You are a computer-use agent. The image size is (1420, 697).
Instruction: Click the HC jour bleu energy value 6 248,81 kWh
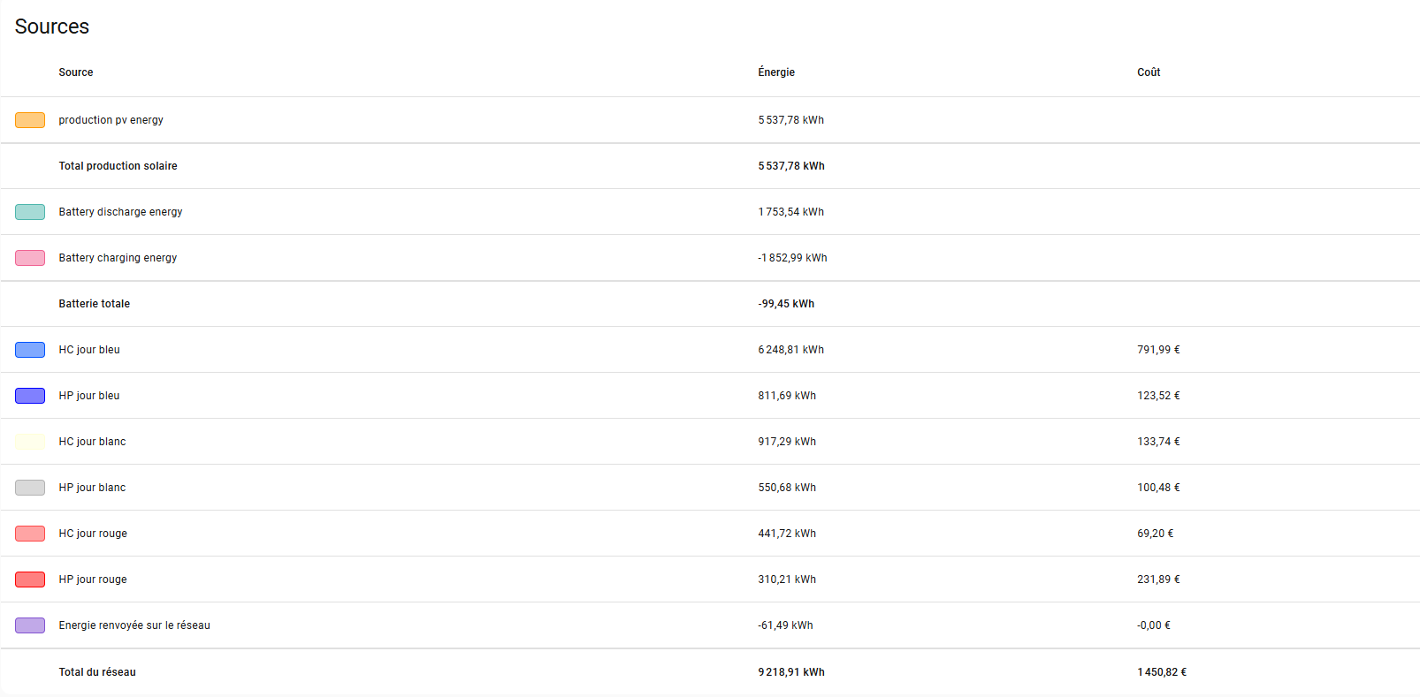click(x=790, y=350)
